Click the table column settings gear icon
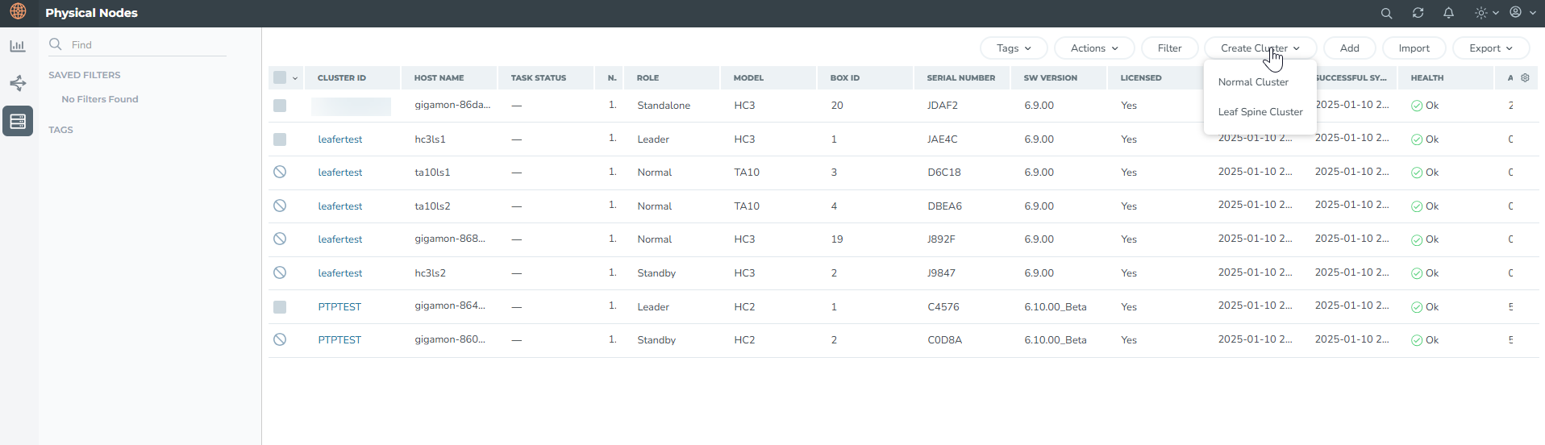Viewport: 1545px width, 445px height. click(1525, 78)
